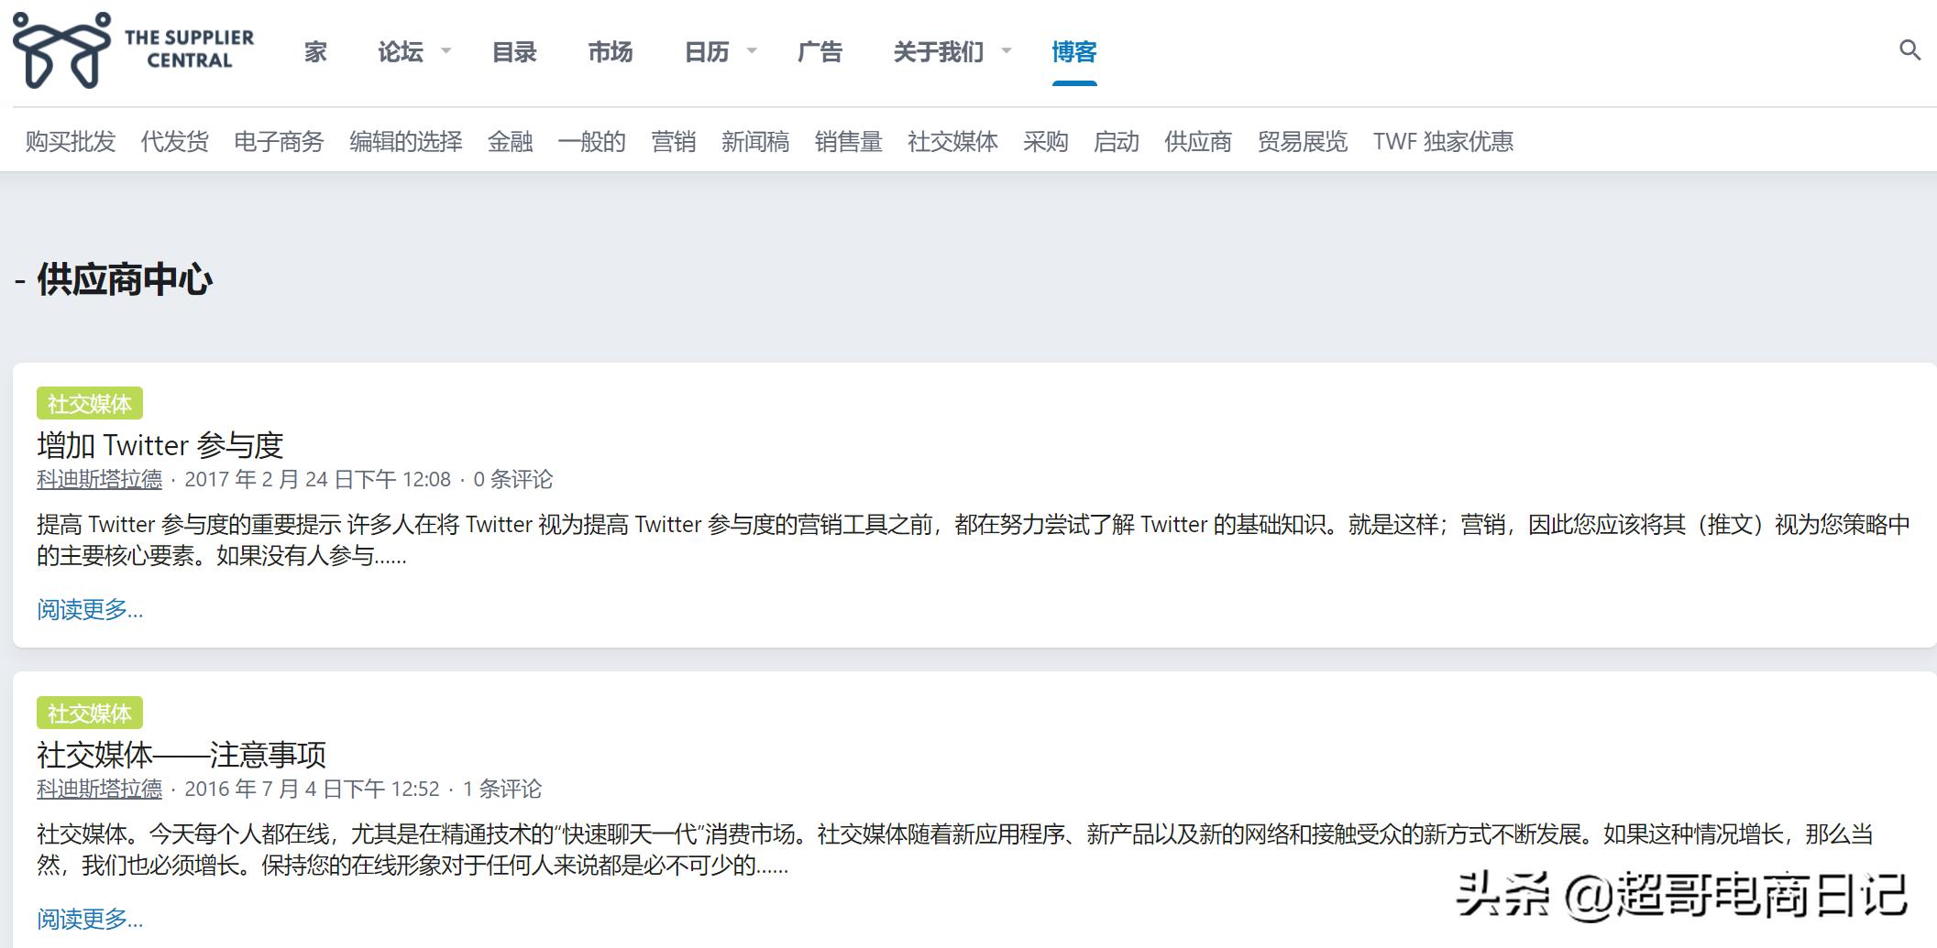
Task: Select the 社交媒体 category filter
Action: click(x=952, y=142)
